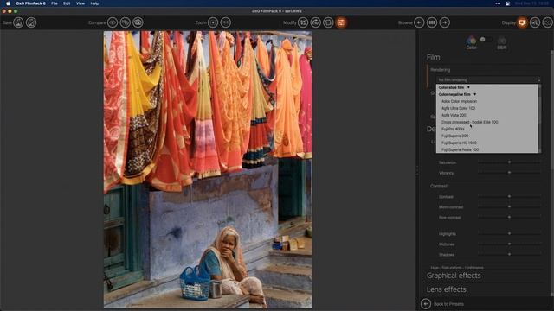Open the Graphical effects section
Screen dimensions: 554x311
point(454,276)
